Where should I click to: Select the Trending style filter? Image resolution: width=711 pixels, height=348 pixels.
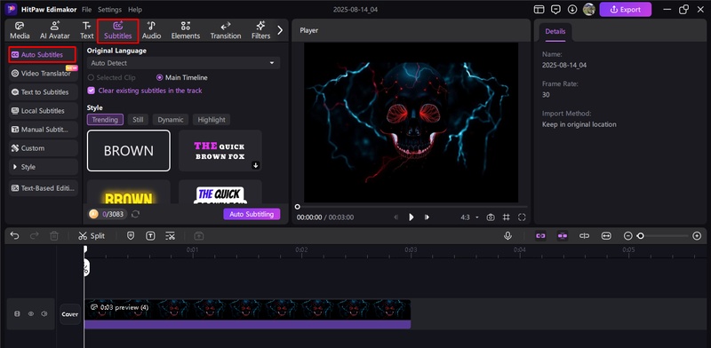(105, 120)
